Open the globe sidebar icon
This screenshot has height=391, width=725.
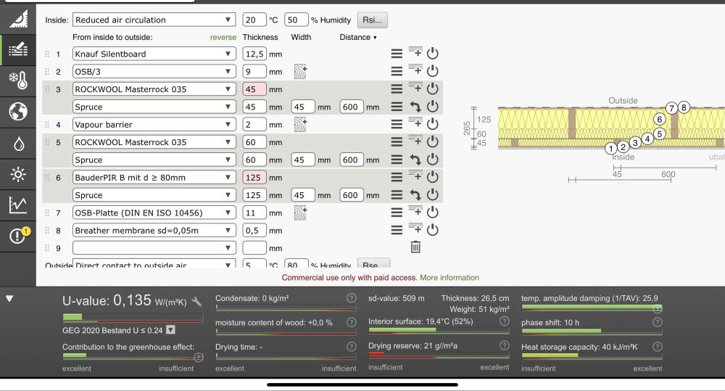point(18,112)
